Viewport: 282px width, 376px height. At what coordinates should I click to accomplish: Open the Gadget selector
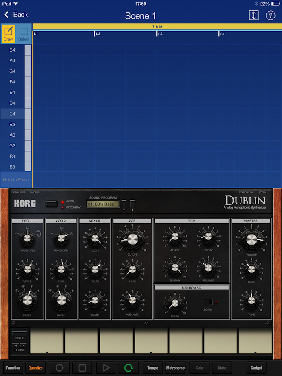pos(256,368)
